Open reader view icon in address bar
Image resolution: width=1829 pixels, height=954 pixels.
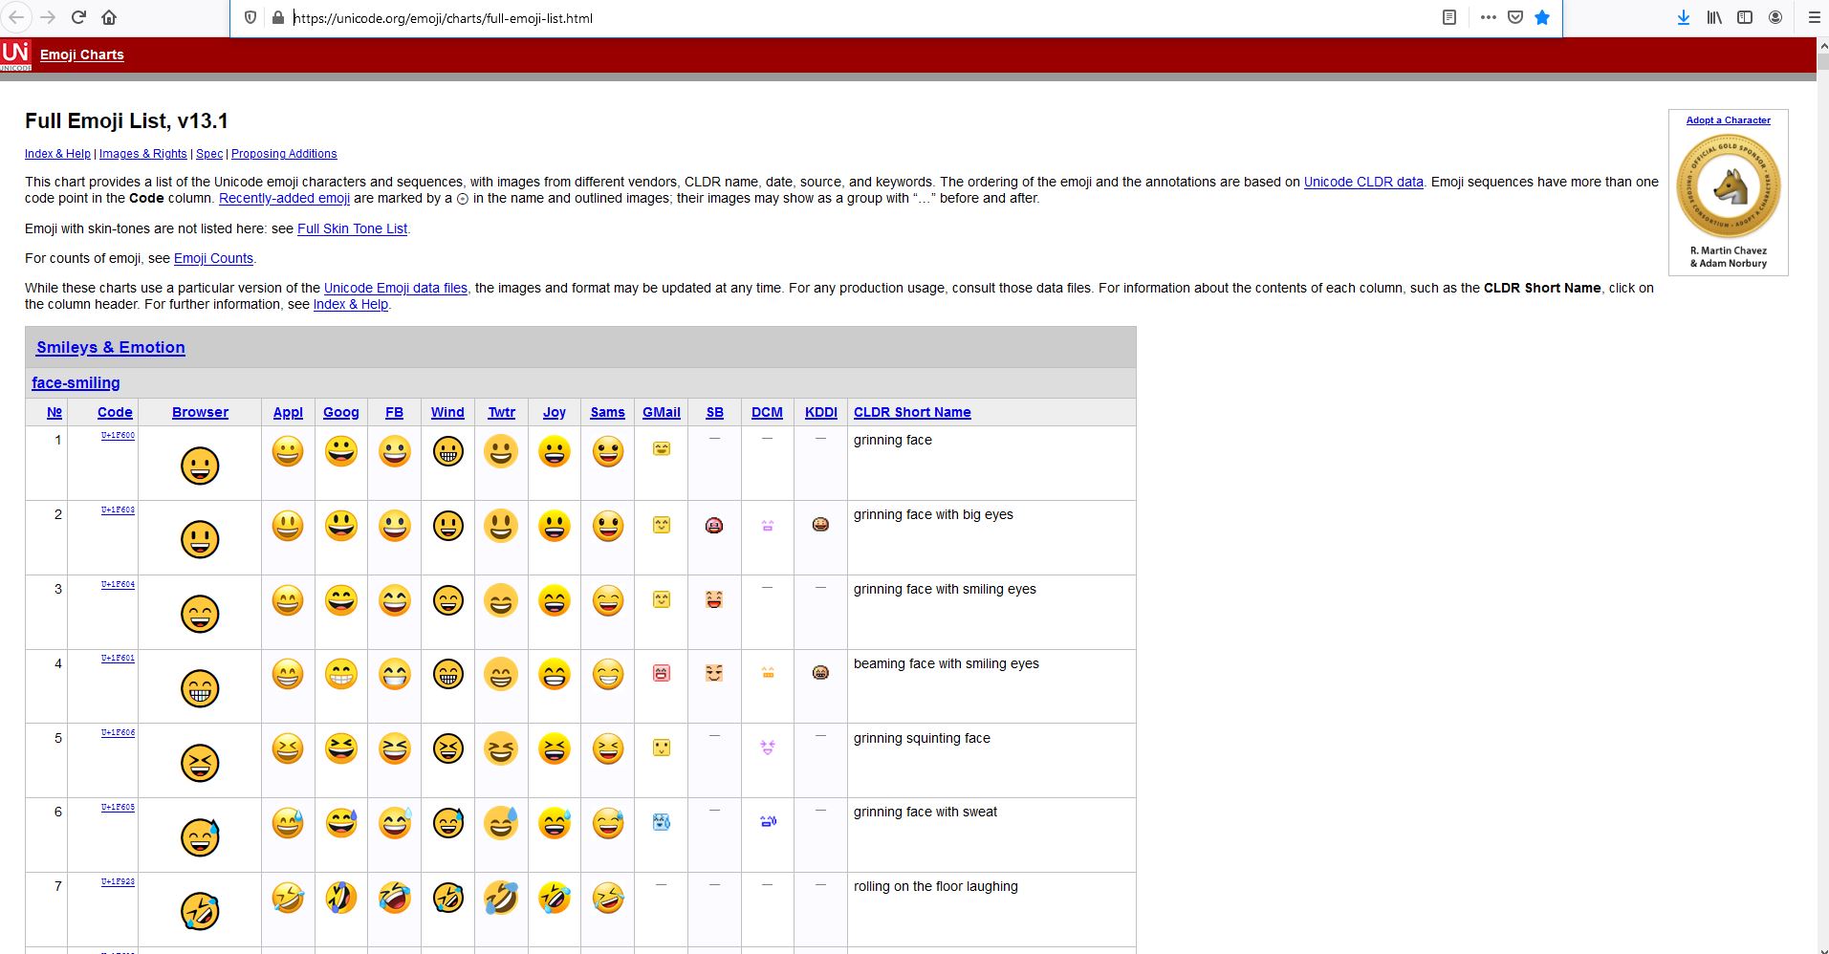click(x=1449, y=17)
